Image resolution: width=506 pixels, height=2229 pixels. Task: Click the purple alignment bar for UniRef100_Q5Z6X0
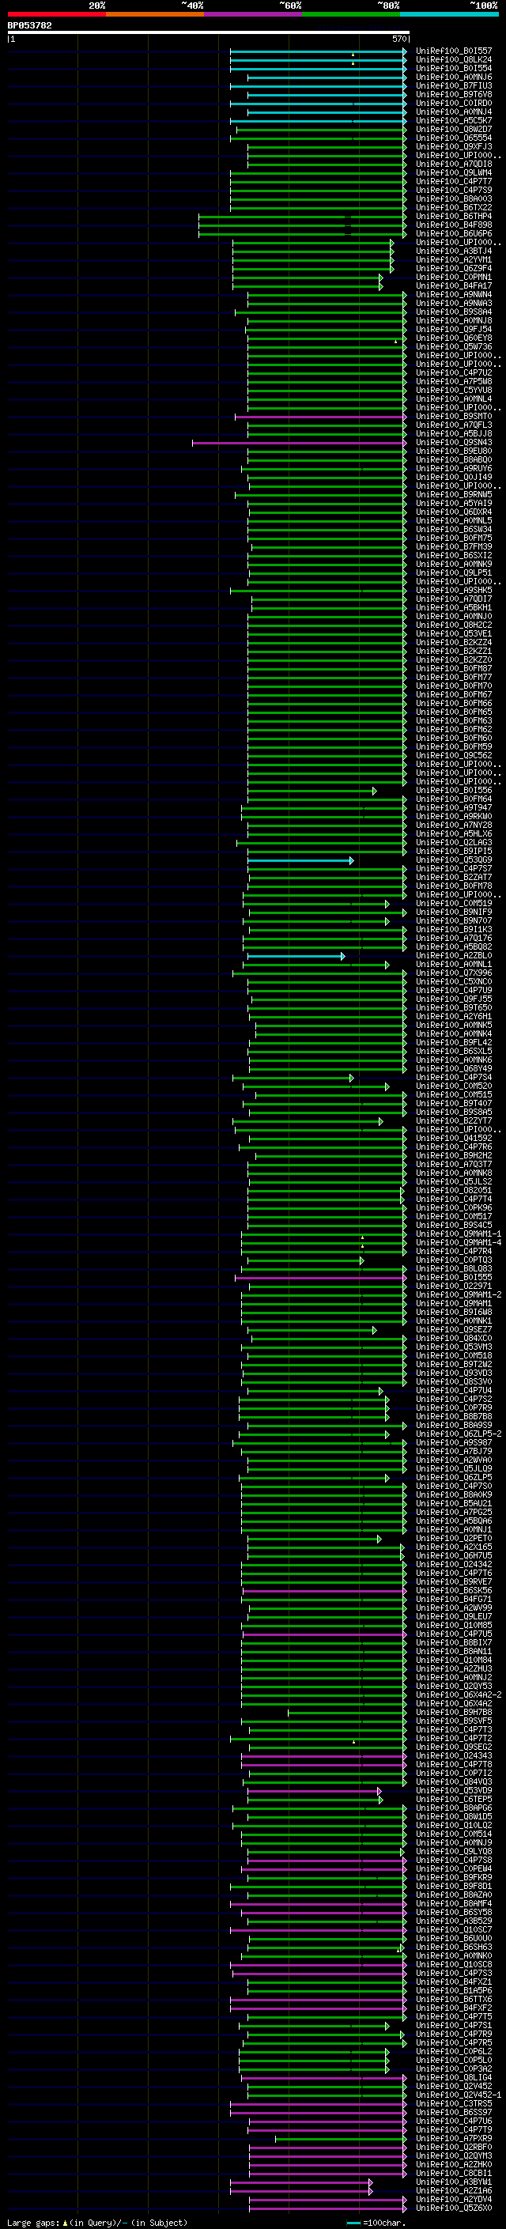pyautogui.click(x=328, y=2208)
